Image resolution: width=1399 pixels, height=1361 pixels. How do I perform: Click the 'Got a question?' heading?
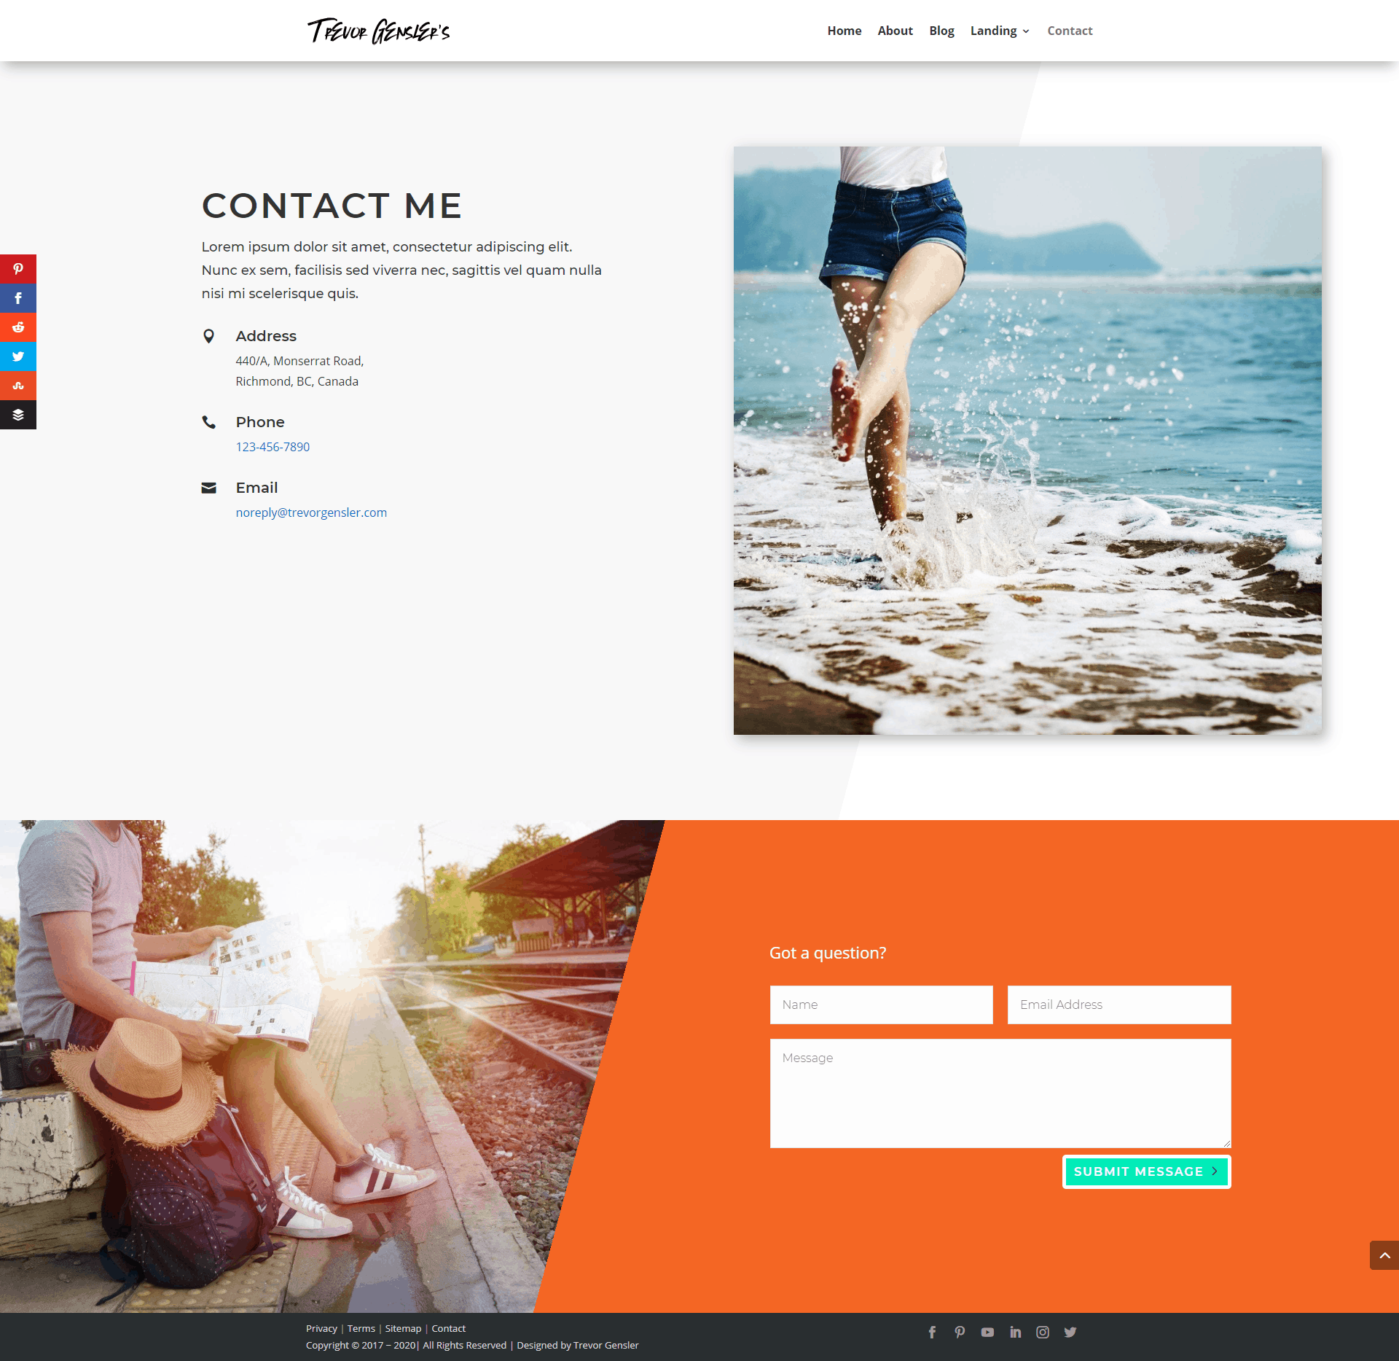tap(828, 953)
